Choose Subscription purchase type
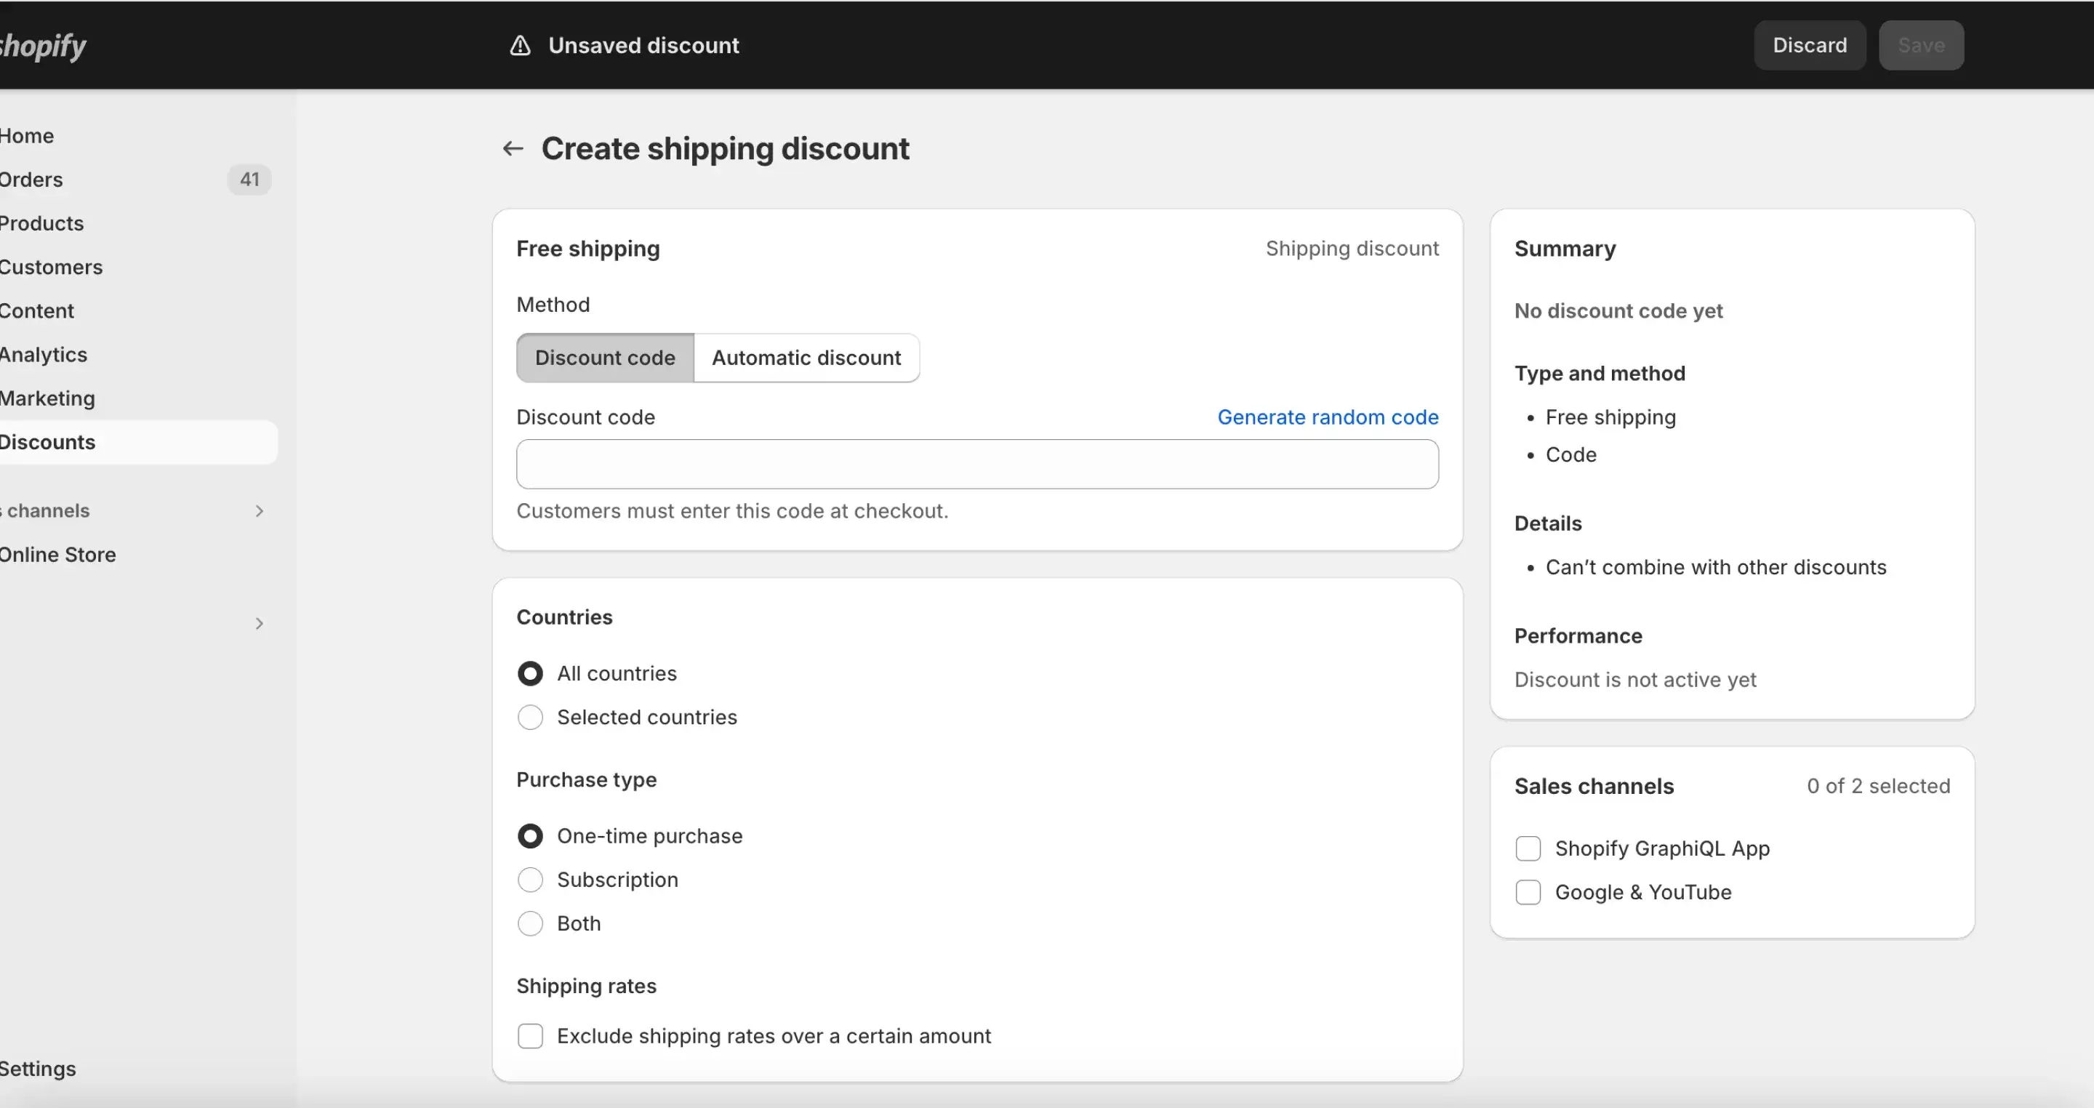The height and width of the screenshot is (1108, 2094). [x=530, y=880]
